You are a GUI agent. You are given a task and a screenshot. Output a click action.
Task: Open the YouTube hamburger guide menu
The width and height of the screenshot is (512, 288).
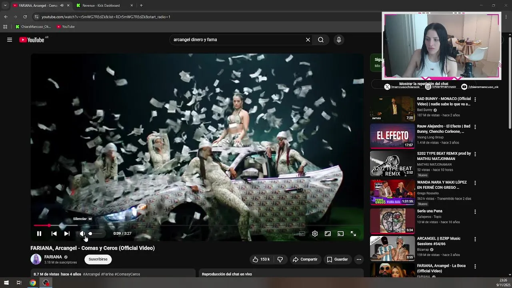click(x=10, y=40)
